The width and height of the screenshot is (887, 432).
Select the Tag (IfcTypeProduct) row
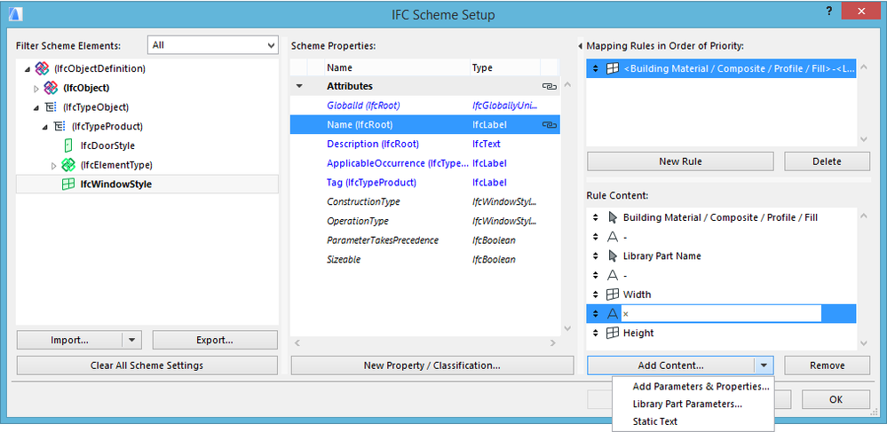[424, 183]
